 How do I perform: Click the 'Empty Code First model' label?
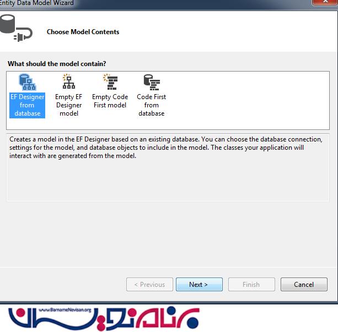coord(110,101)
